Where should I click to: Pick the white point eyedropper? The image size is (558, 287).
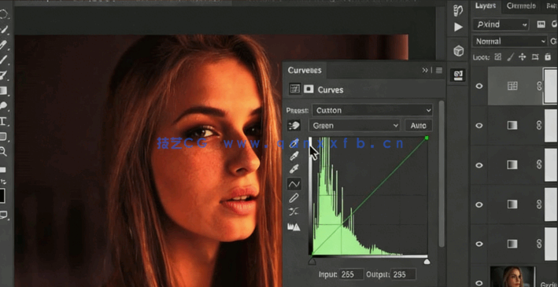(294, 169)
